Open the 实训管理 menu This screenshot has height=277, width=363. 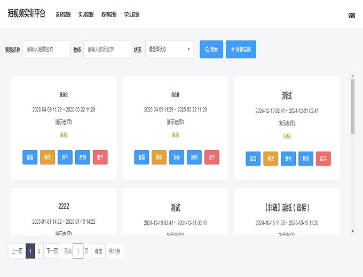pyautogui.click(x=86, y=15)
